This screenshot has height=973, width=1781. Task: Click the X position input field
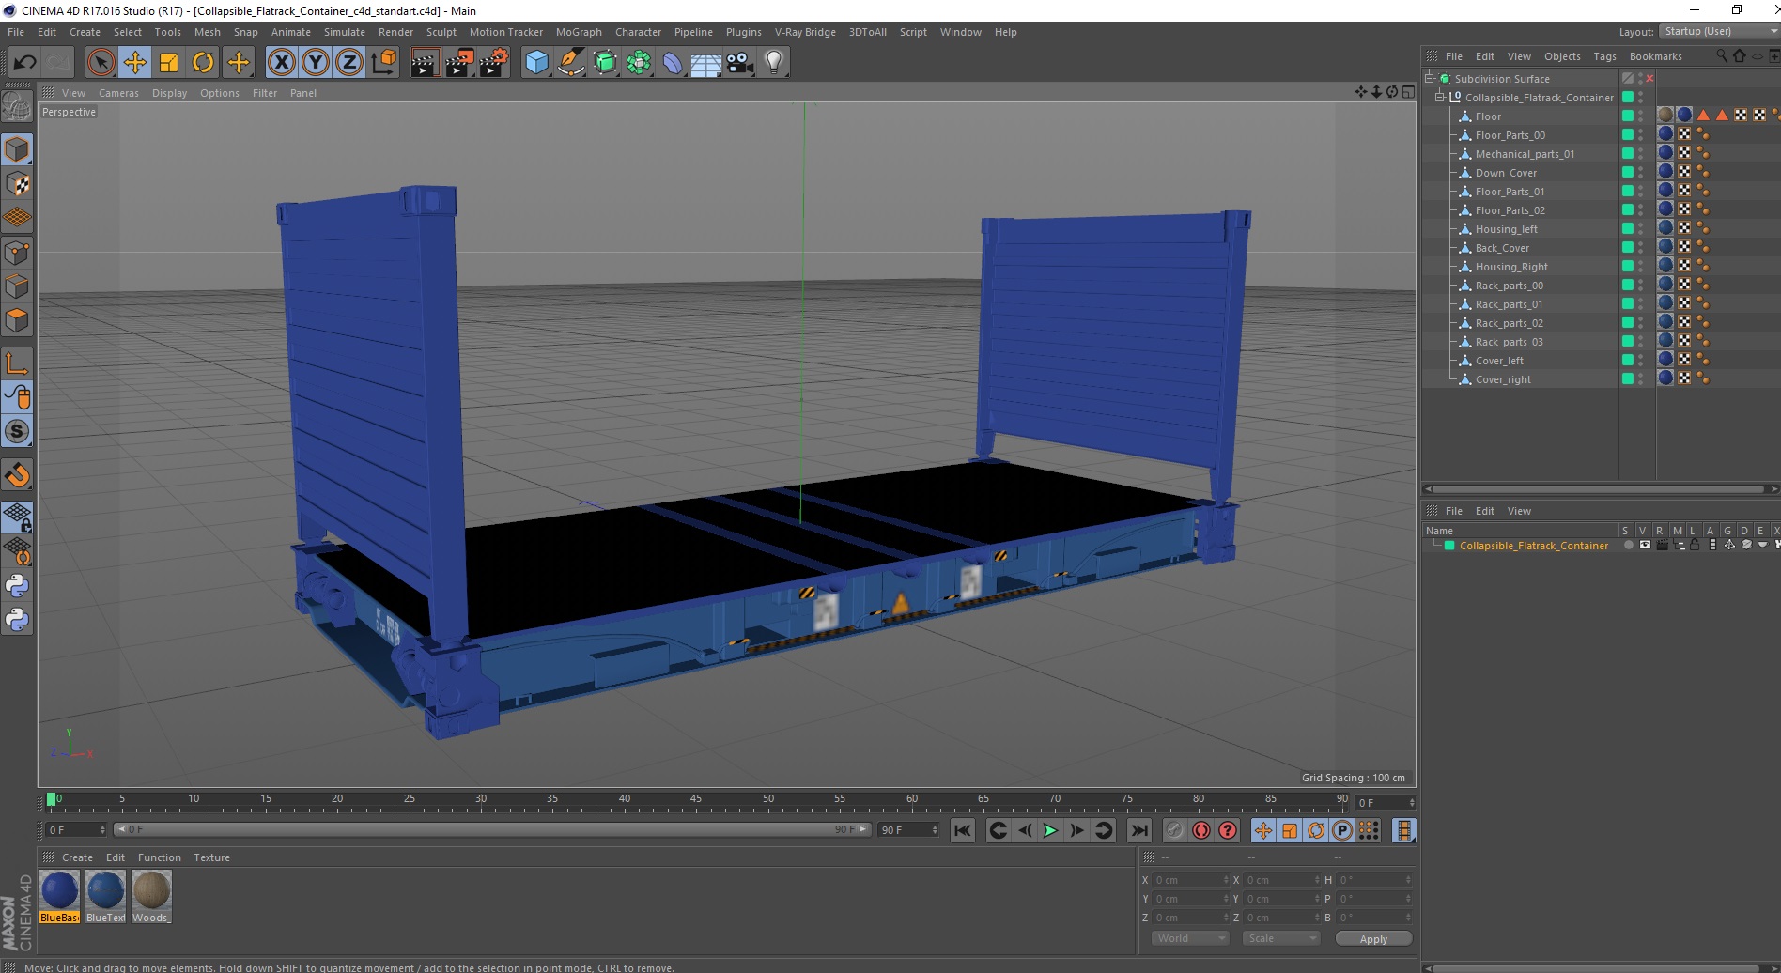coord(1190,880)
